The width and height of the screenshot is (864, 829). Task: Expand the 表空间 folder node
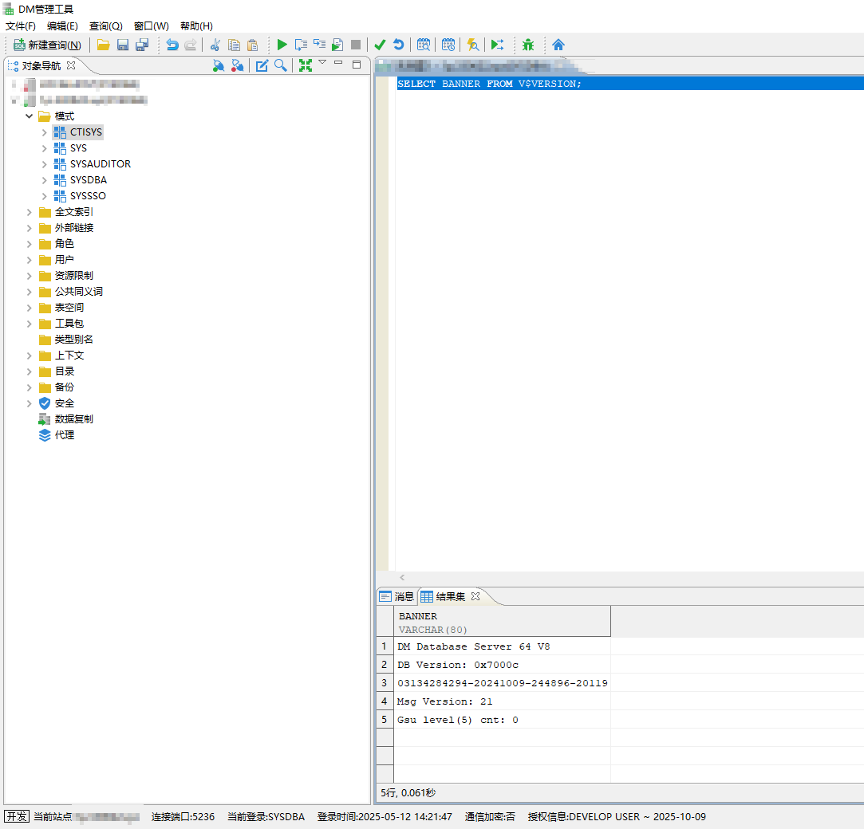[30, 308]
